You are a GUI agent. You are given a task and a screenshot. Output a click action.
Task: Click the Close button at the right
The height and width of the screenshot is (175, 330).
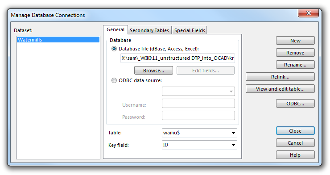pyautogui.click(x=295, y=130)
